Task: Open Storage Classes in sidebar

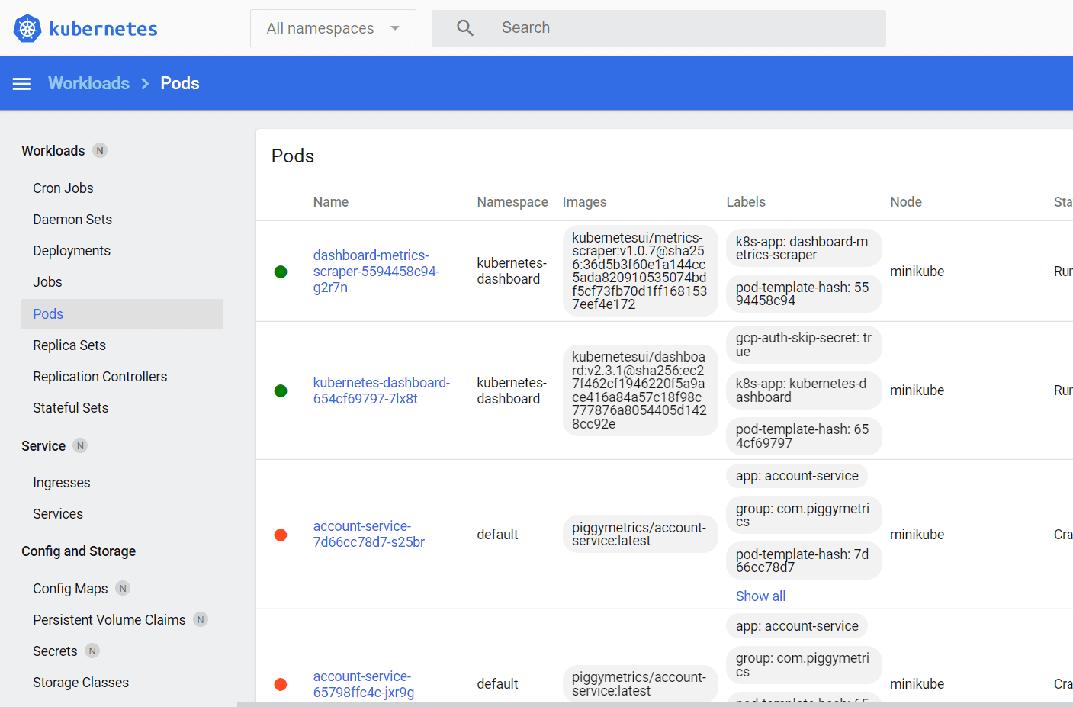Action: tap(81, 683)
